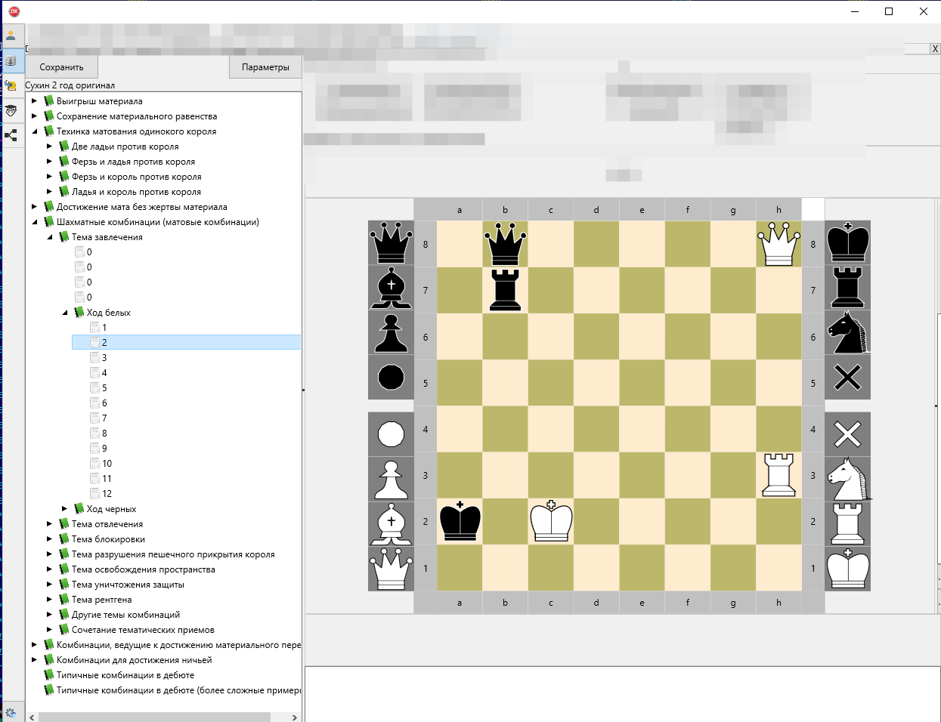This screenshot has height=722, width=941.
Task: Open the Параметры button
Action: 265,67
